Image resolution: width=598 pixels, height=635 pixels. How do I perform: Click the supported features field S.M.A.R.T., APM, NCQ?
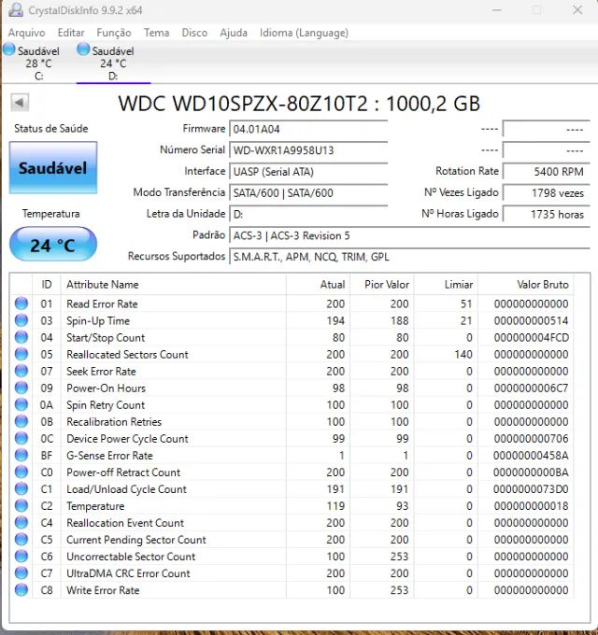click(x=409, y=257)
